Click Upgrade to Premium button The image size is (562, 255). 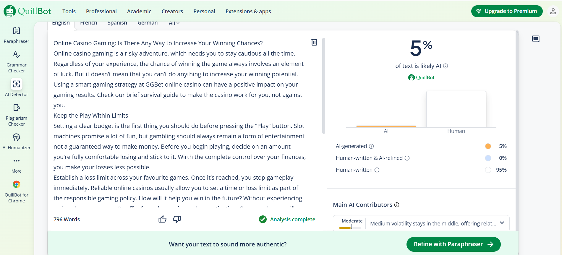pos(507,11)
